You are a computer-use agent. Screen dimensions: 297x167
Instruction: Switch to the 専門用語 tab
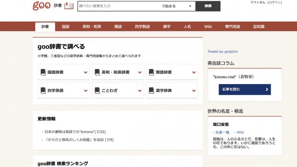(x=232, y=27)
